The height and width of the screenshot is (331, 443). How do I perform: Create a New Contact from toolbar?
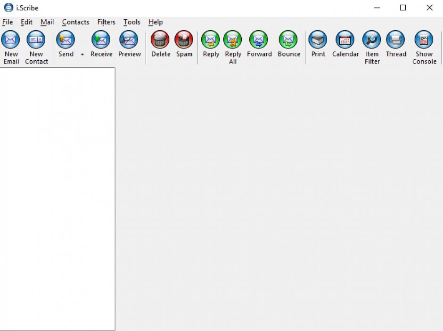[x=36, y=40]
